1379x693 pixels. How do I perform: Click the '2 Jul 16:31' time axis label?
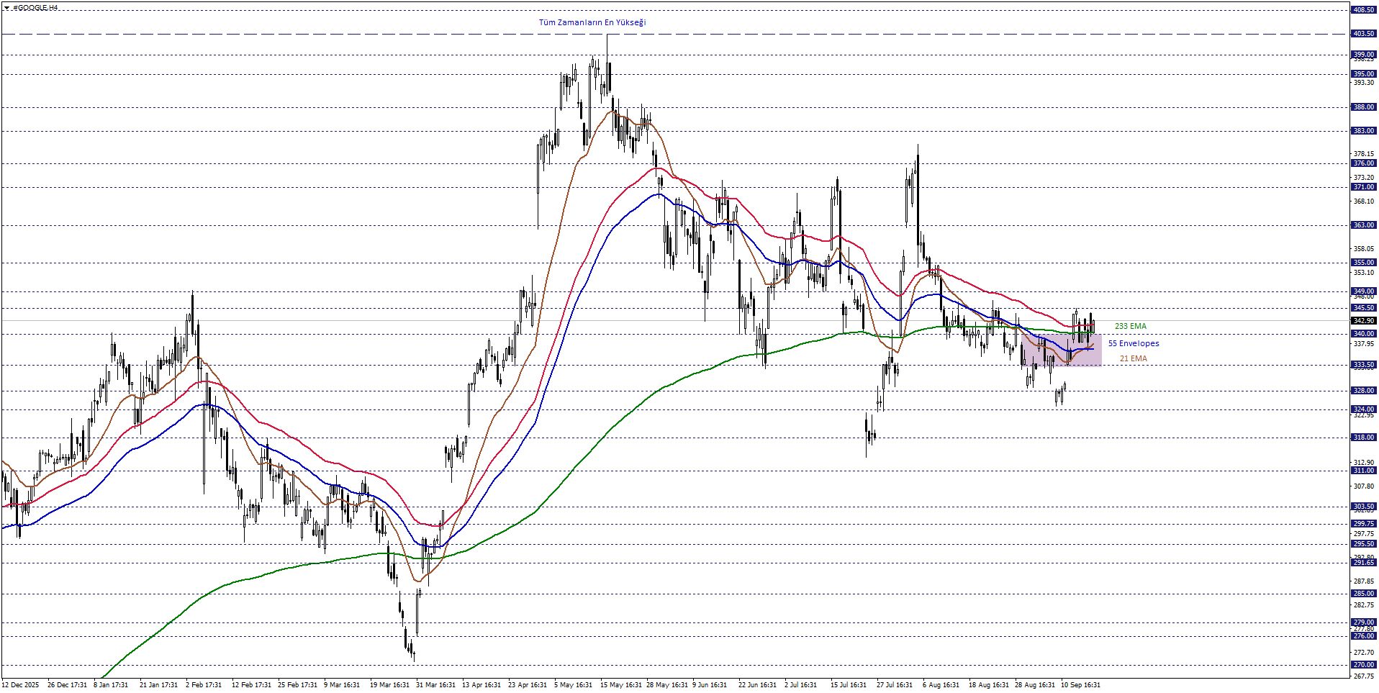800,685
